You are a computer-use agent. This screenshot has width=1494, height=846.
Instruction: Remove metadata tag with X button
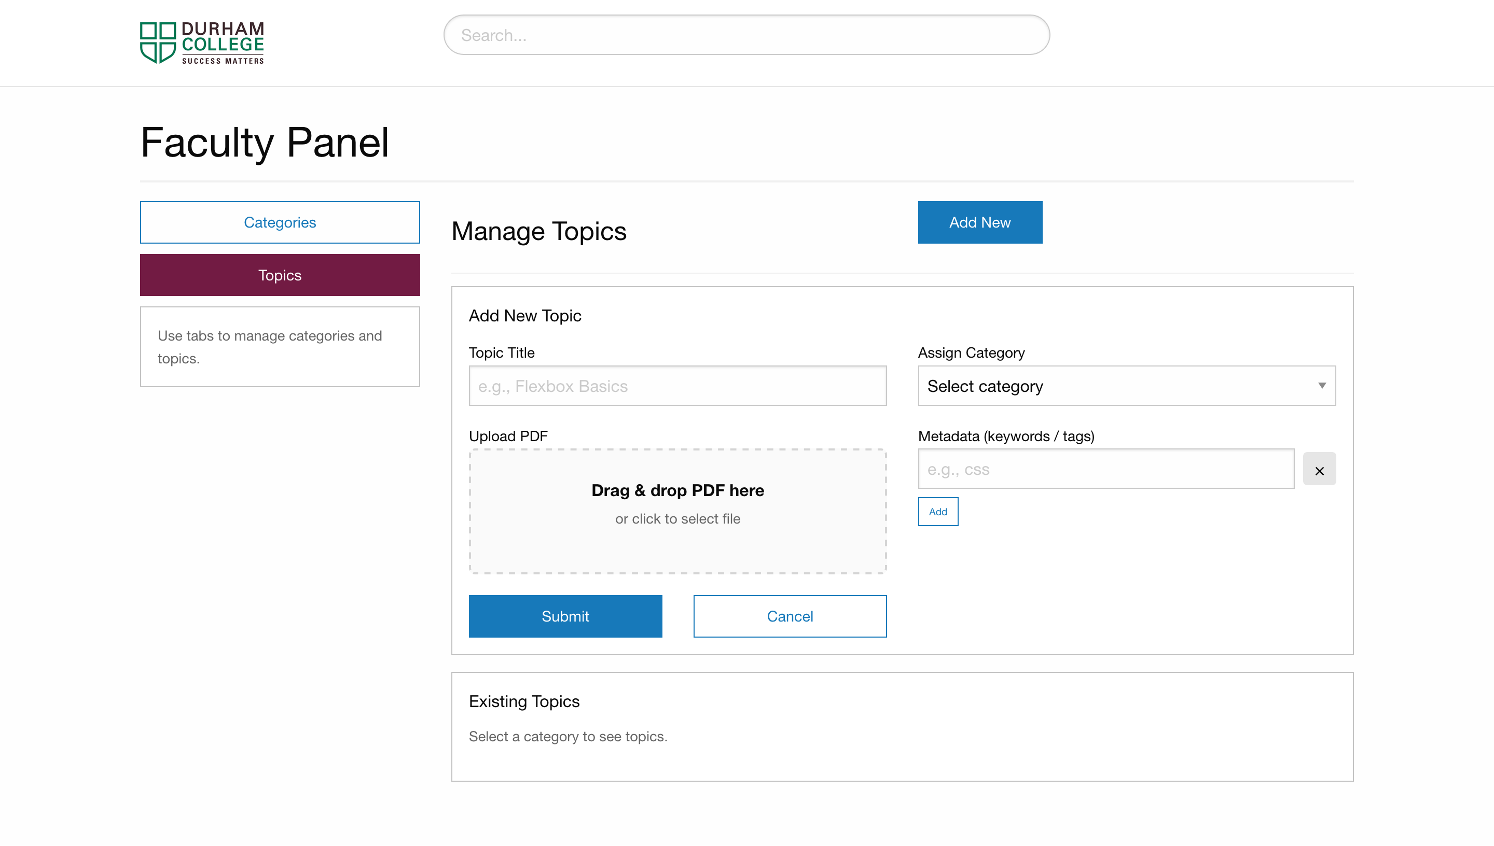click(1319, 470)
